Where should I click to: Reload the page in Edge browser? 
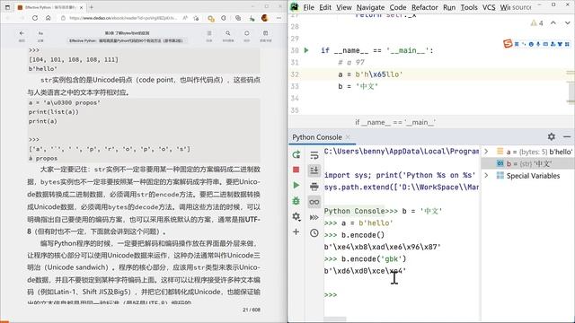pos(35,18)
